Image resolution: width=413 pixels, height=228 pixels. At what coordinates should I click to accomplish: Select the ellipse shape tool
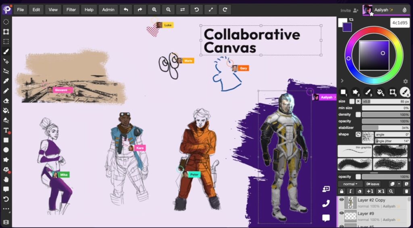tap(6, 150)
